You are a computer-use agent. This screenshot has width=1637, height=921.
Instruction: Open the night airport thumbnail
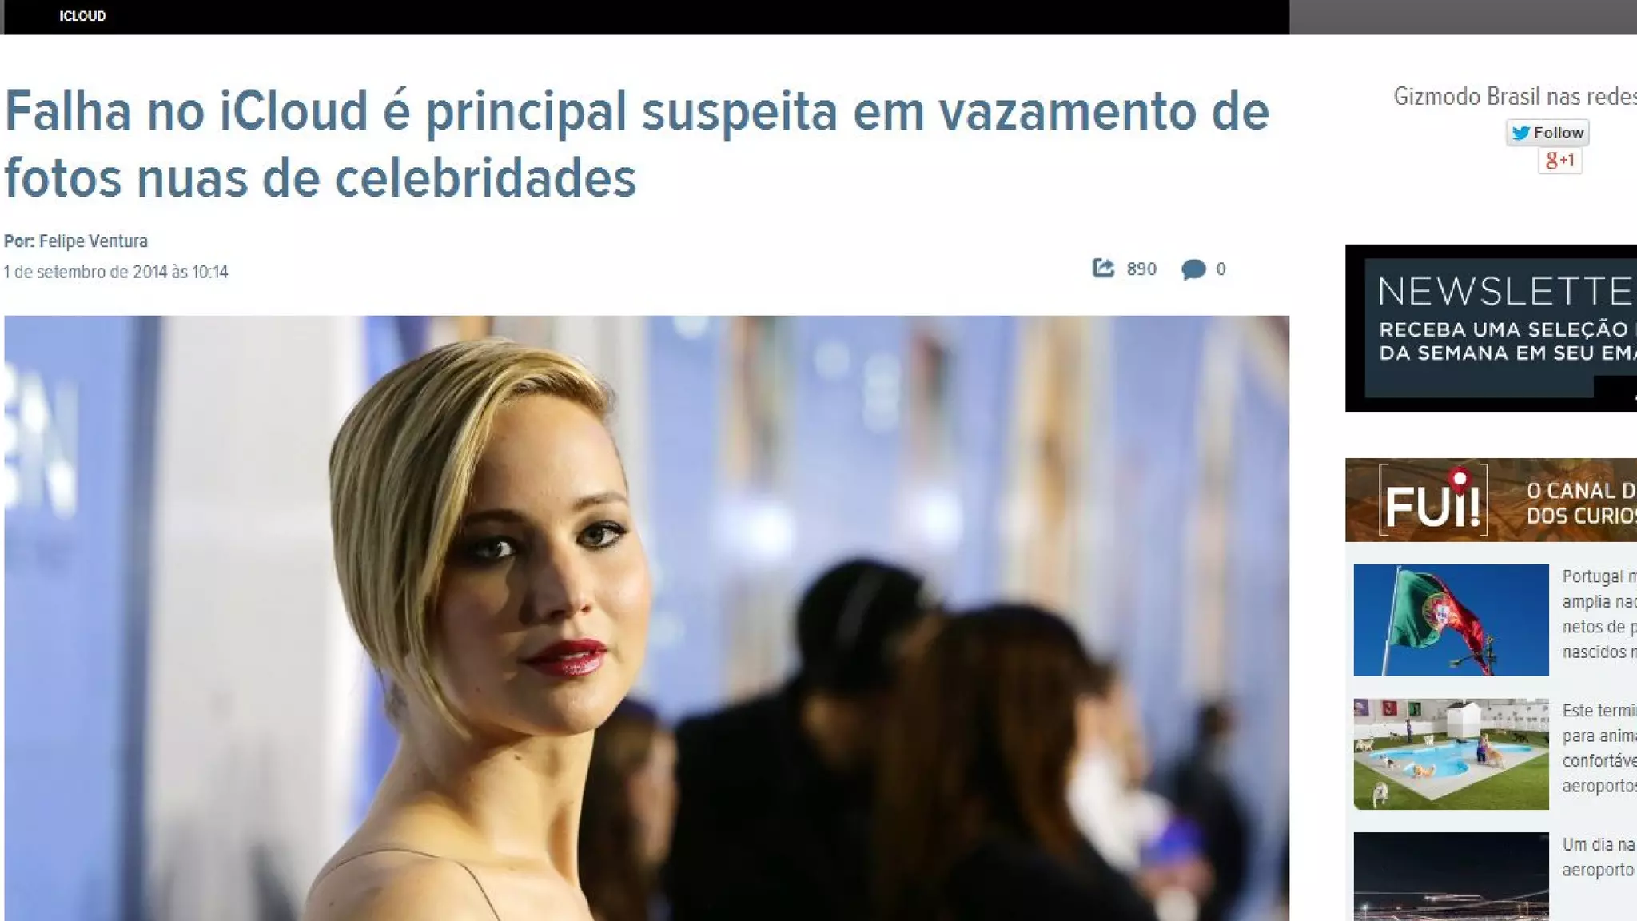[x=1451, y=876]
